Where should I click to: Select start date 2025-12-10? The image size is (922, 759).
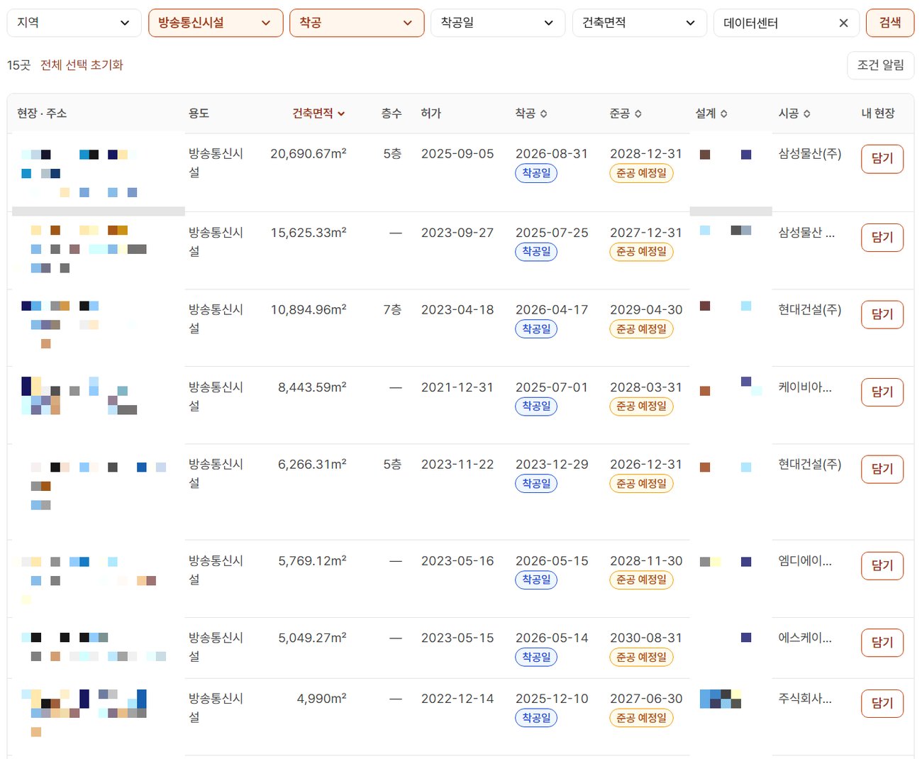click(552, 699)
